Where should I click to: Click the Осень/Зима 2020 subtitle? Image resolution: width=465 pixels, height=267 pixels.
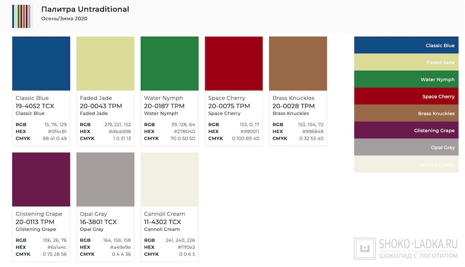[x=64, y=19]
